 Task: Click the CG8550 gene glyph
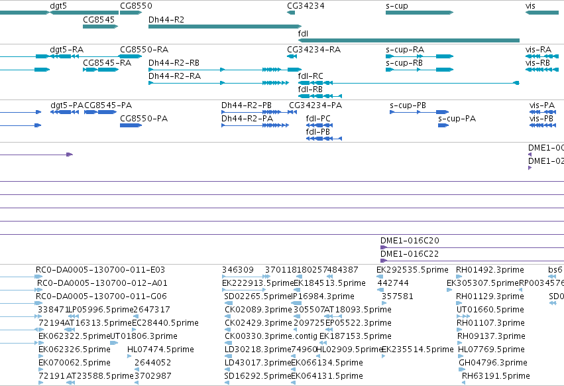(x=131, y=13)
